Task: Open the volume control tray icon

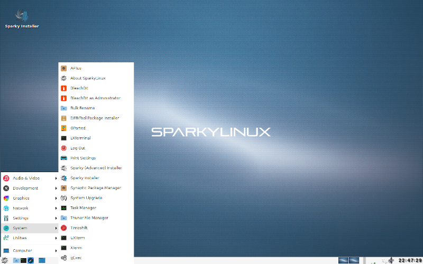Action: point(391,260)
